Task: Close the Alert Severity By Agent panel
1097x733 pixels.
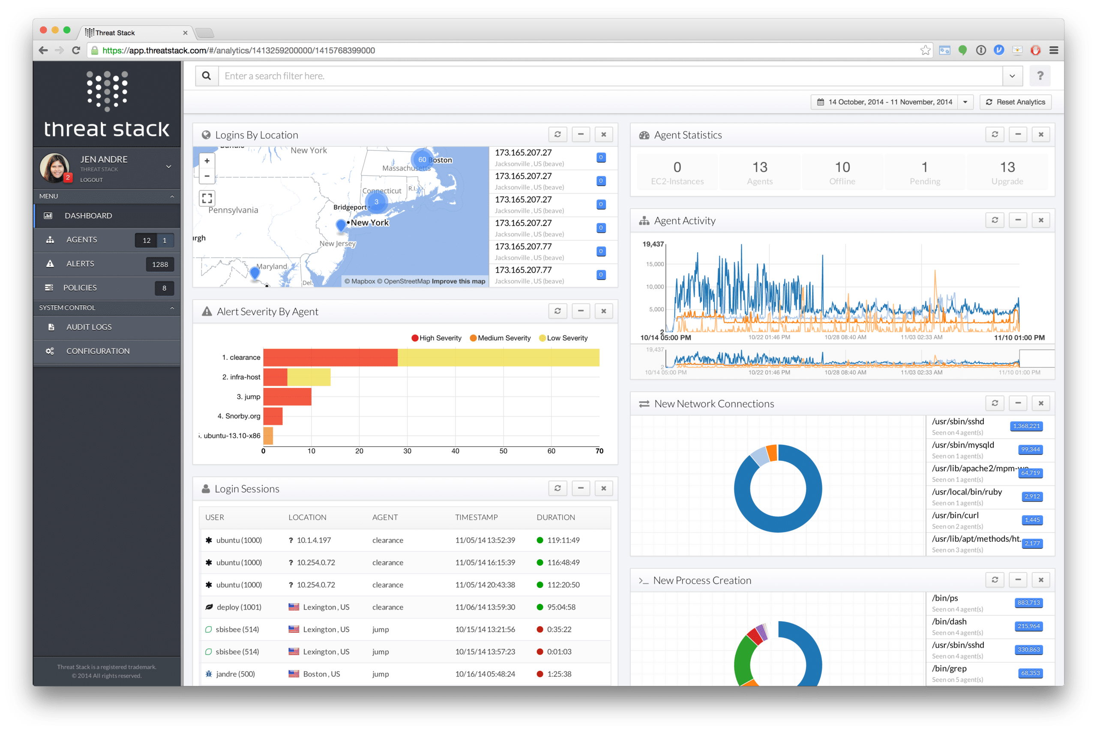Action: pyautogui.click(x=604, y=311)
